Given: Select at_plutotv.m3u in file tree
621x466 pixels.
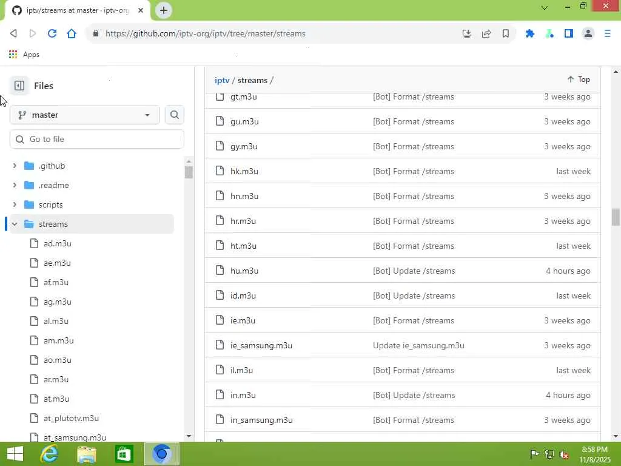Looking at the screenshot, I should pos(72,418).
